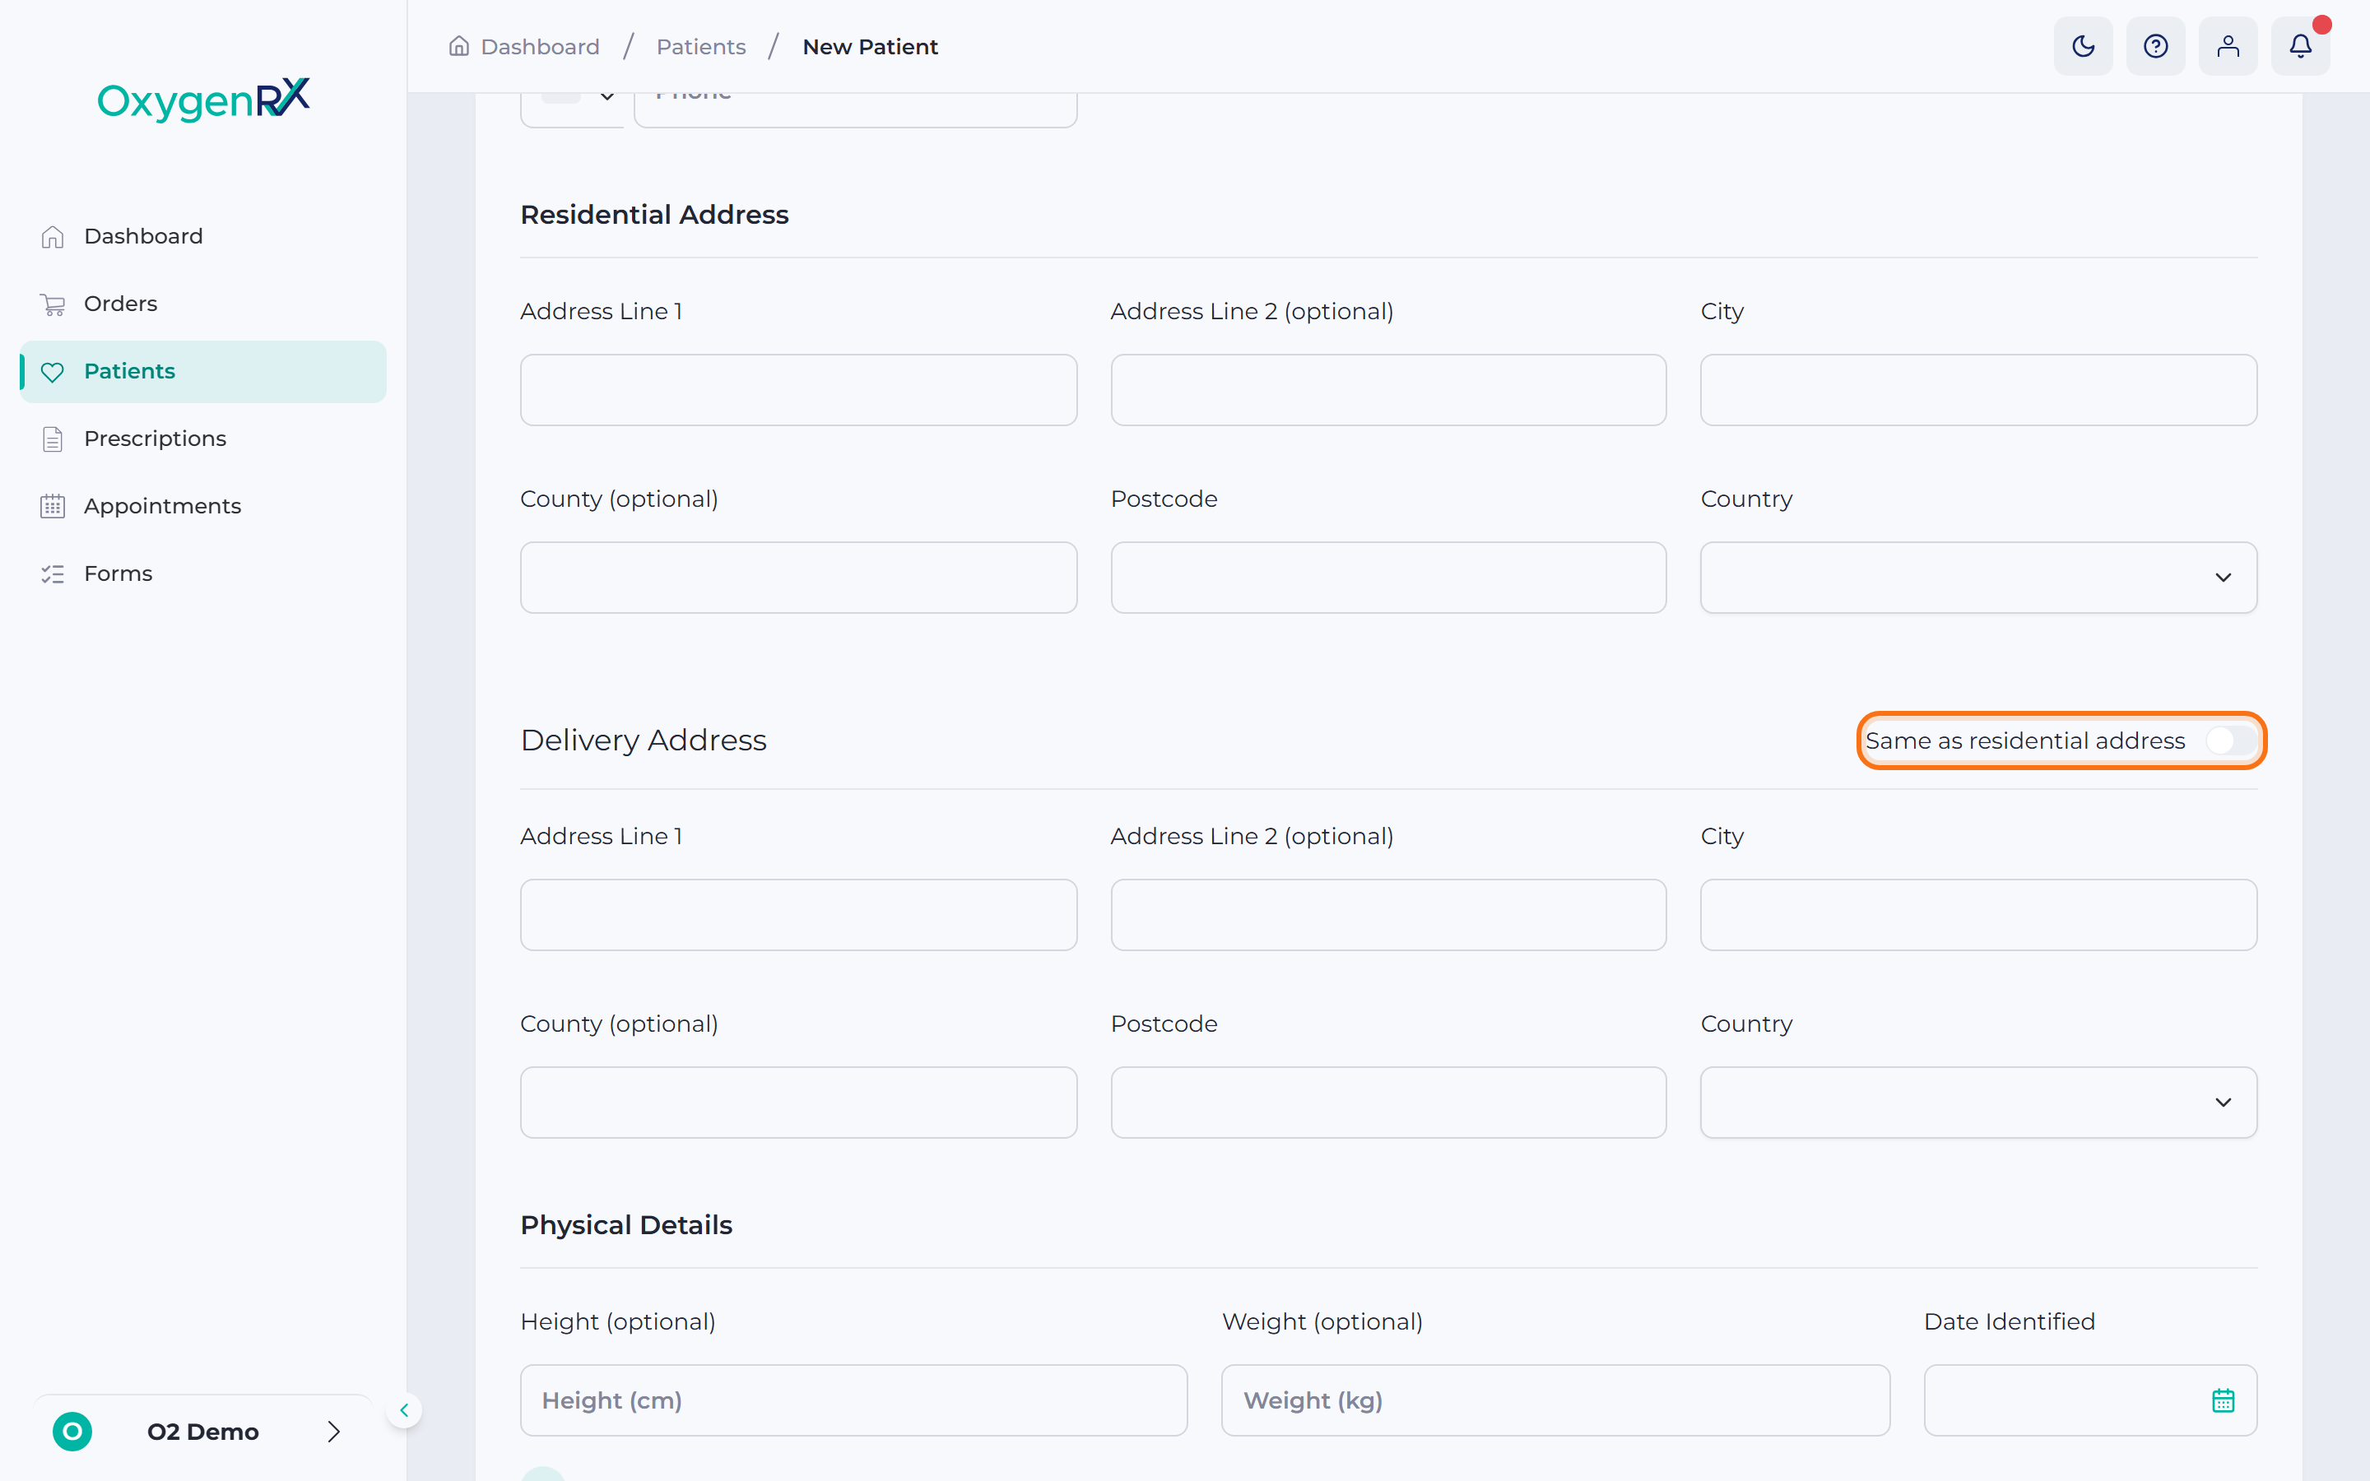Collapse the sidebar with the arrow icon
Screen dimensions: 2370x1481
tap(403, 1410)
